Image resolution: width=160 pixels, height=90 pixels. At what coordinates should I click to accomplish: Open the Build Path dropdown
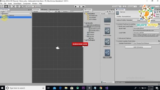(x=146, y=28)
